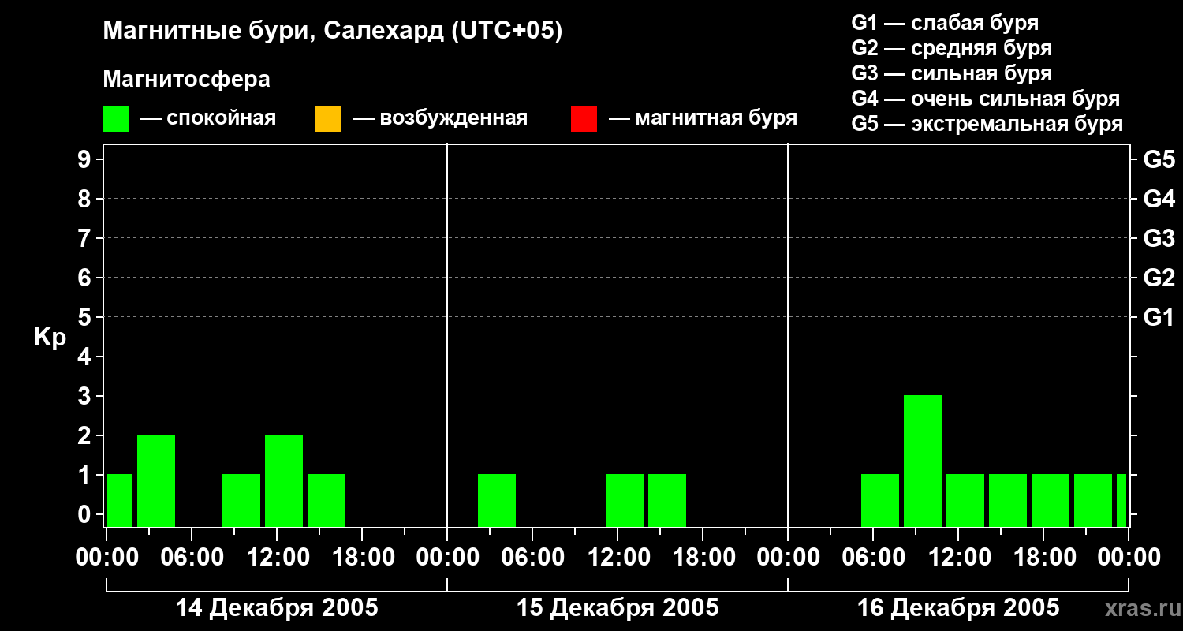Click the Kp 3 bar on 16 December
The image size is (1183, 631).
coord(923,461)
